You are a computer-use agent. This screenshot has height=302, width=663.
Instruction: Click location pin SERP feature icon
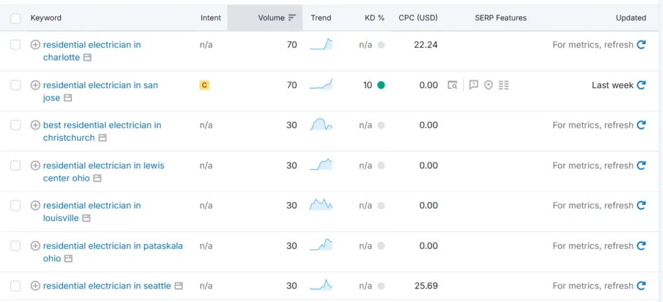[488, 85]
